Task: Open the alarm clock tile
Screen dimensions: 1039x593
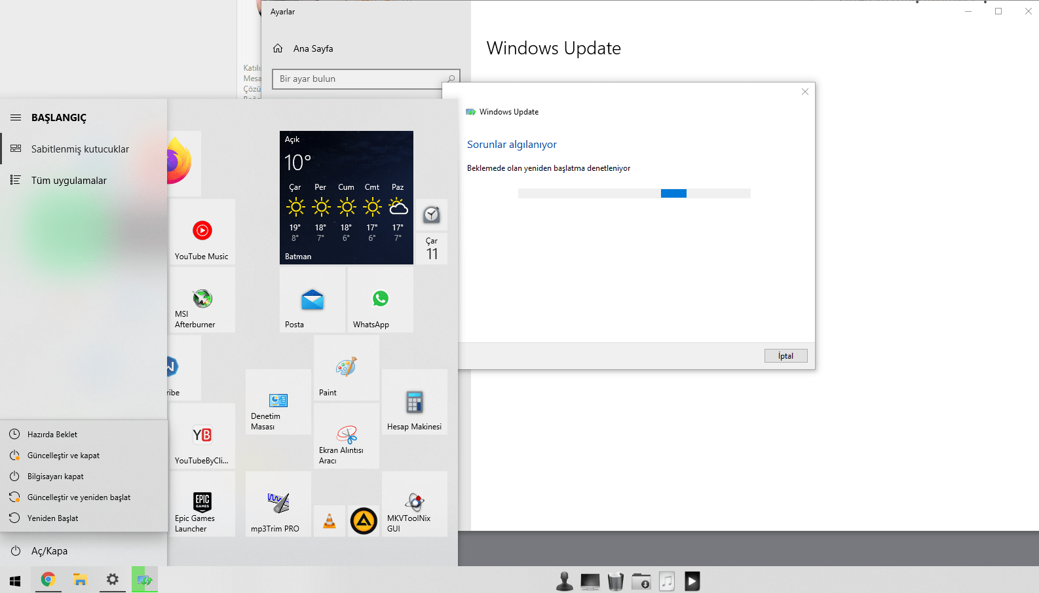Action: [x=432, y=215]
